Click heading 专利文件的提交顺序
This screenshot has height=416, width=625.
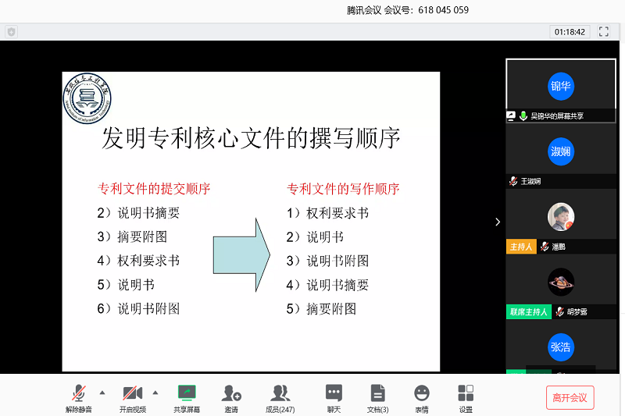154,189
